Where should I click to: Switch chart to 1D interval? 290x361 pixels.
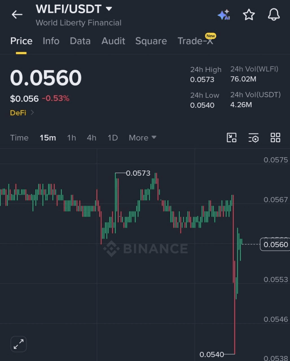coord(113,138)
